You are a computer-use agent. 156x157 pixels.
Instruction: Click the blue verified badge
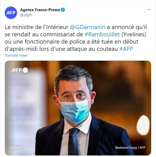point(63,10)
